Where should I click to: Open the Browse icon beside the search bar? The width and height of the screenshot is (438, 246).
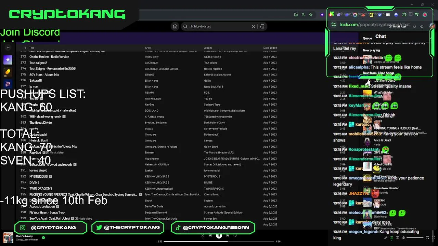click(x=262, y=26)
